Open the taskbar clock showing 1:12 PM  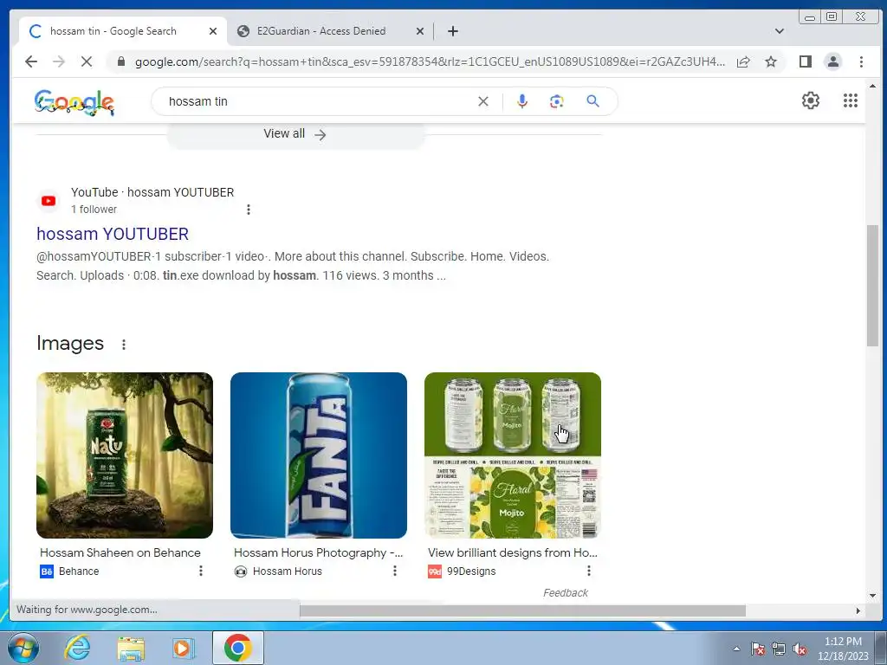pyautogui.click(x=843, y=649)
